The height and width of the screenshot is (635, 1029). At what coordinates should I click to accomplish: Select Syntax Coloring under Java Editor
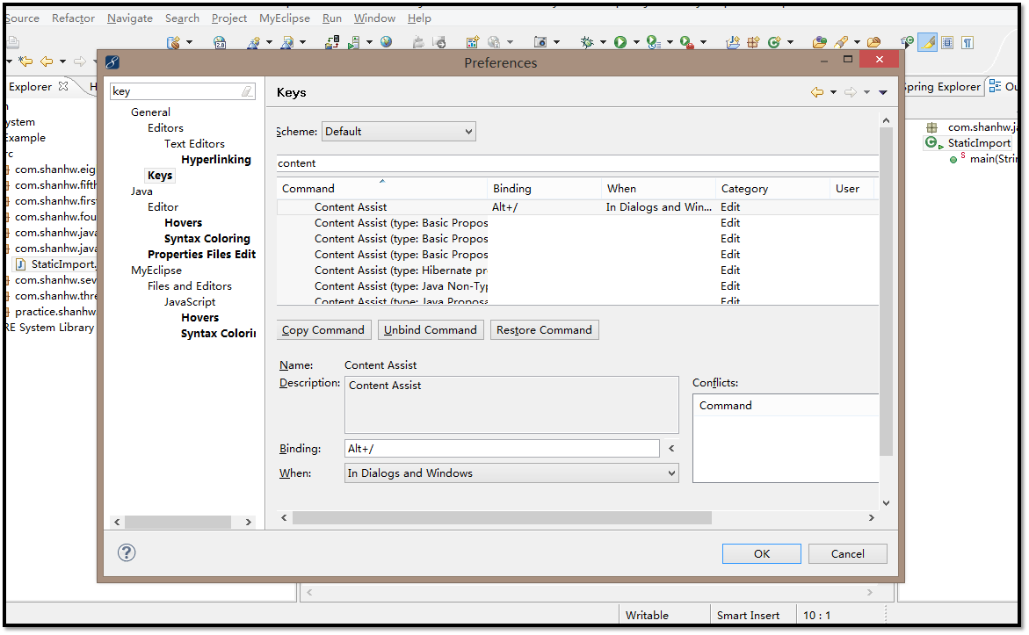(x=207, y=239)
